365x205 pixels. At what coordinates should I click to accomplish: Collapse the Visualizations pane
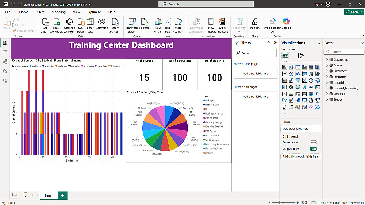click(x=319, y=43)
